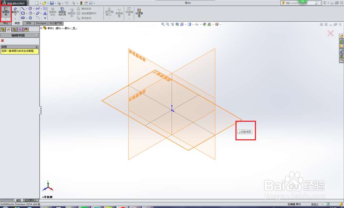The image size is (344, 208).
Task: Open PropertyManager tab icon
Action: click(x=9, y=29)
